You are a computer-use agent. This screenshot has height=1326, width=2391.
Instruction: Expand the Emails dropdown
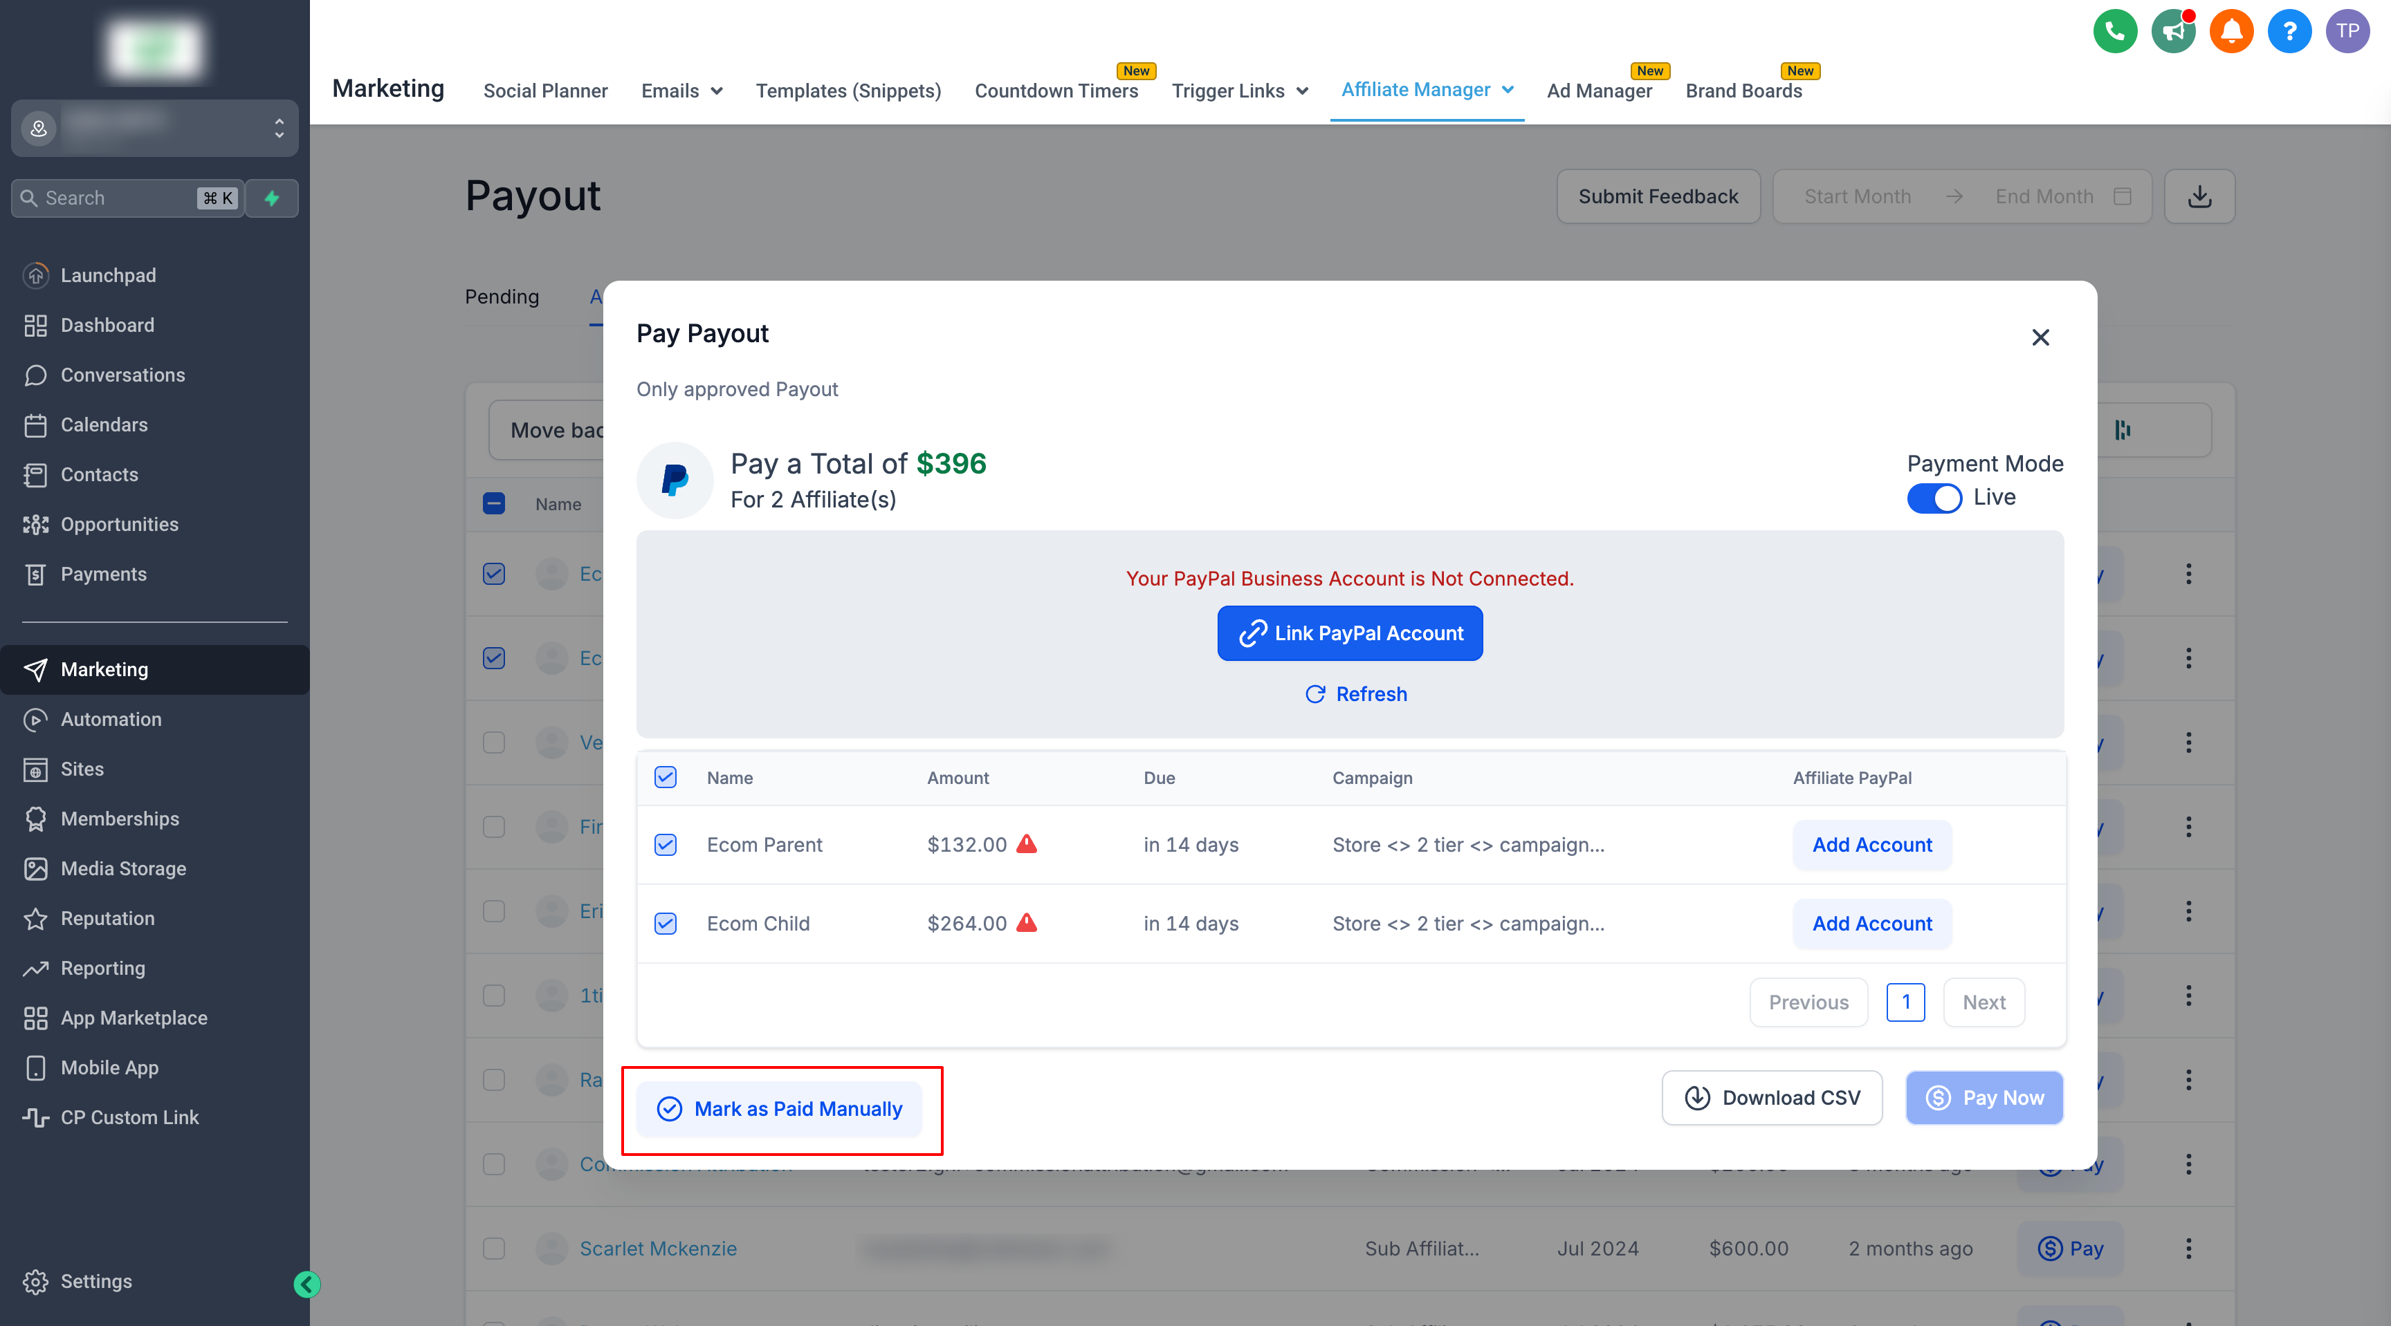click(680, 90)
